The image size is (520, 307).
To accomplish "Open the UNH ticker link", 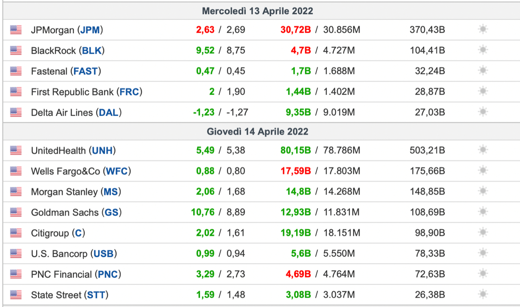I will [102, 151].
